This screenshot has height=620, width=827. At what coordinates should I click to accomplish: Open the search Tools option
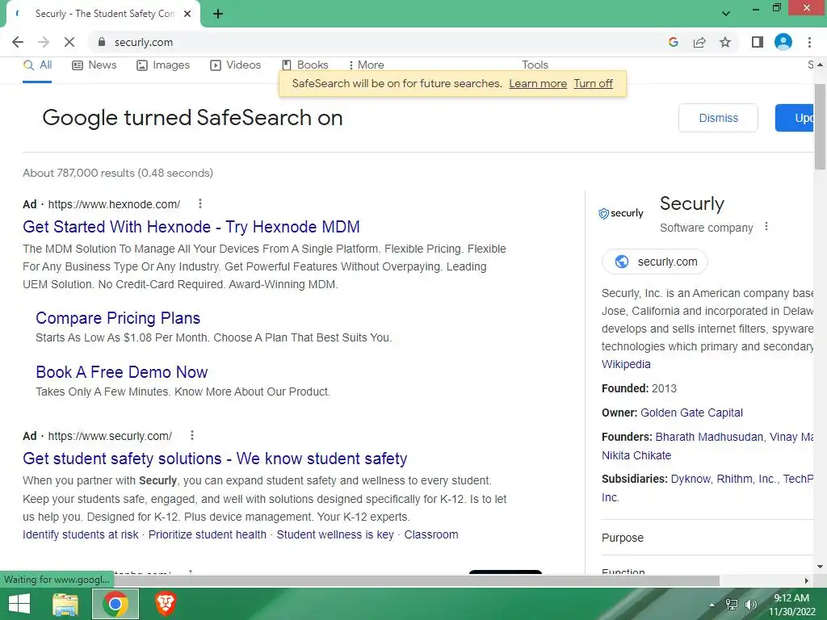tap(535, 65)
